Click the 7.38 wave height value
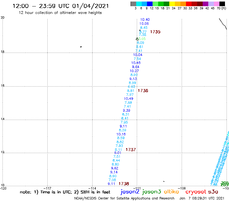Viewport: 229px width, 201px height. pos(142,35)
